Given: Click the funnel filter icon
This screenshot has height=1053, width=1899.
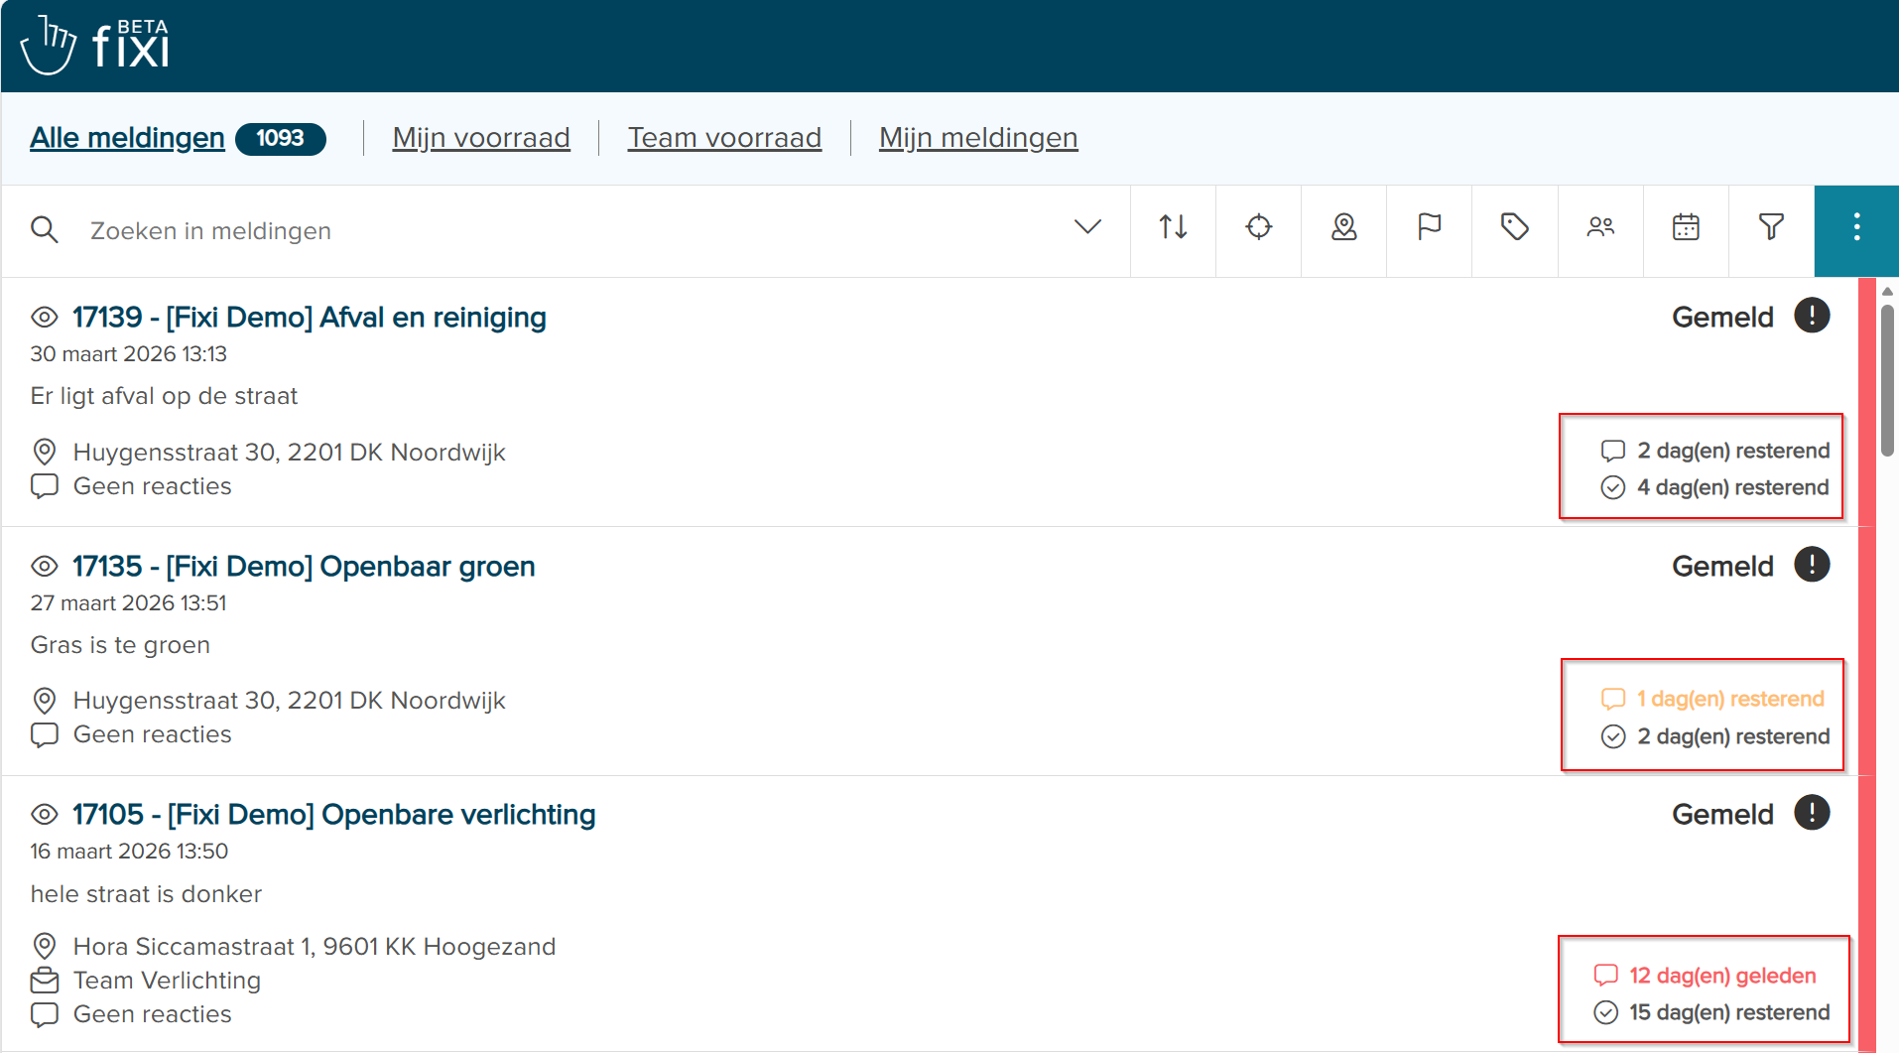Looking at the screenshot, I should point(1771,228).
